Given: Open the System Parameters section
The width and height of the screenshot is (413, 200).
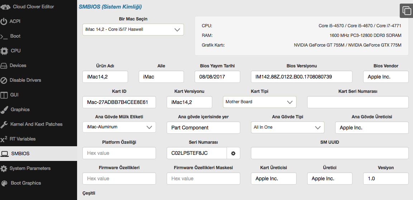Looking at the screenshot, I should [x=30, y=168].
